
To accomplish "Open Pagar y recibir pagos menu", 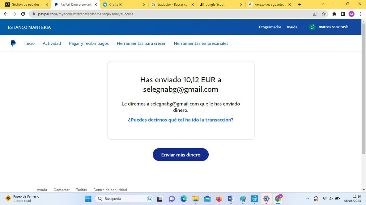I will (89, 43).
